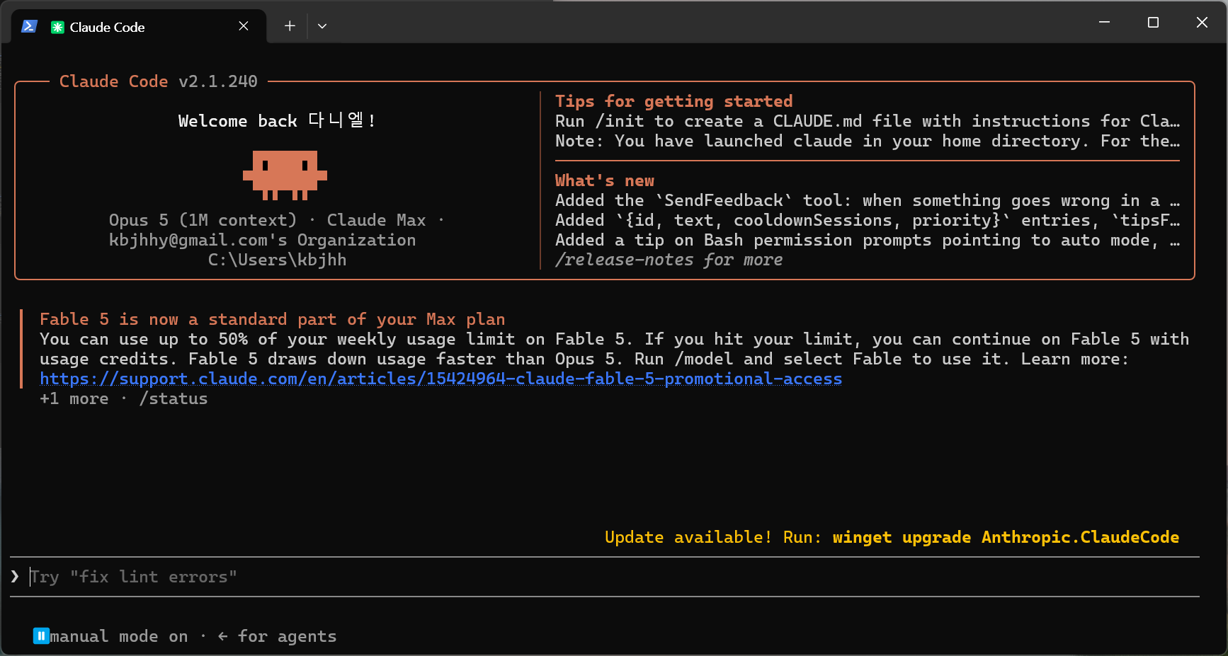Select the Claude Code tab
Viewport: 1228px width, 656px height.
click(139, 27)
